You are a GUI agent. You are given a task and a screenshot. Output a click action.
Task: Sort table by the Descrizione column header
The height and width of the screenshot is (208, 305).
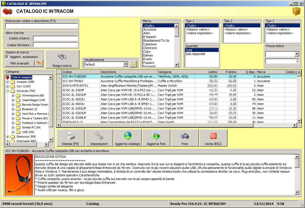click(x=128, y=72)
